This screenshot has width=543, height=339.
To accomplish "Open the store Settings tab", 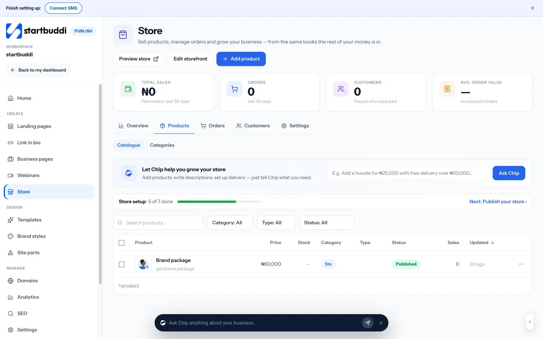I will click(295, 126).
